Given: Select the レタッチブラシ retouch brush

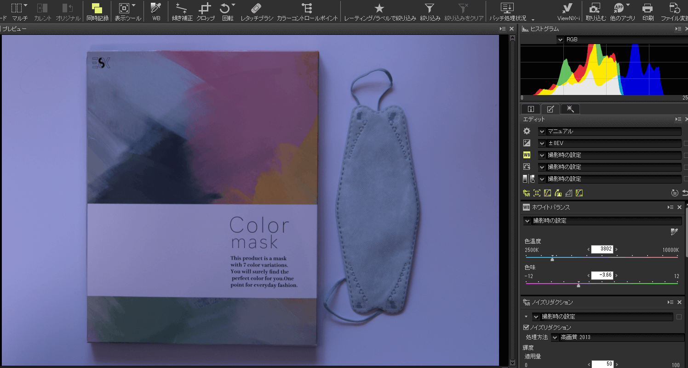Looking at the screenshot, I should pyautogui.click(x=257, y=11).
